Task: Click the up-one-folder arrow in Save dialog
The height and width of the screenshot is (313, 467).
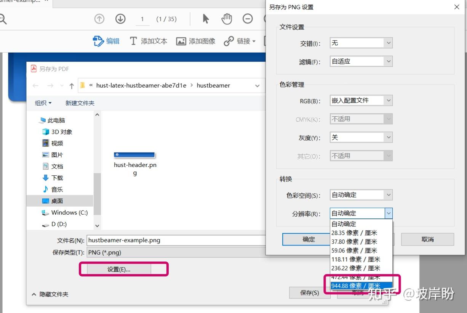Action: tap(71, 85)
